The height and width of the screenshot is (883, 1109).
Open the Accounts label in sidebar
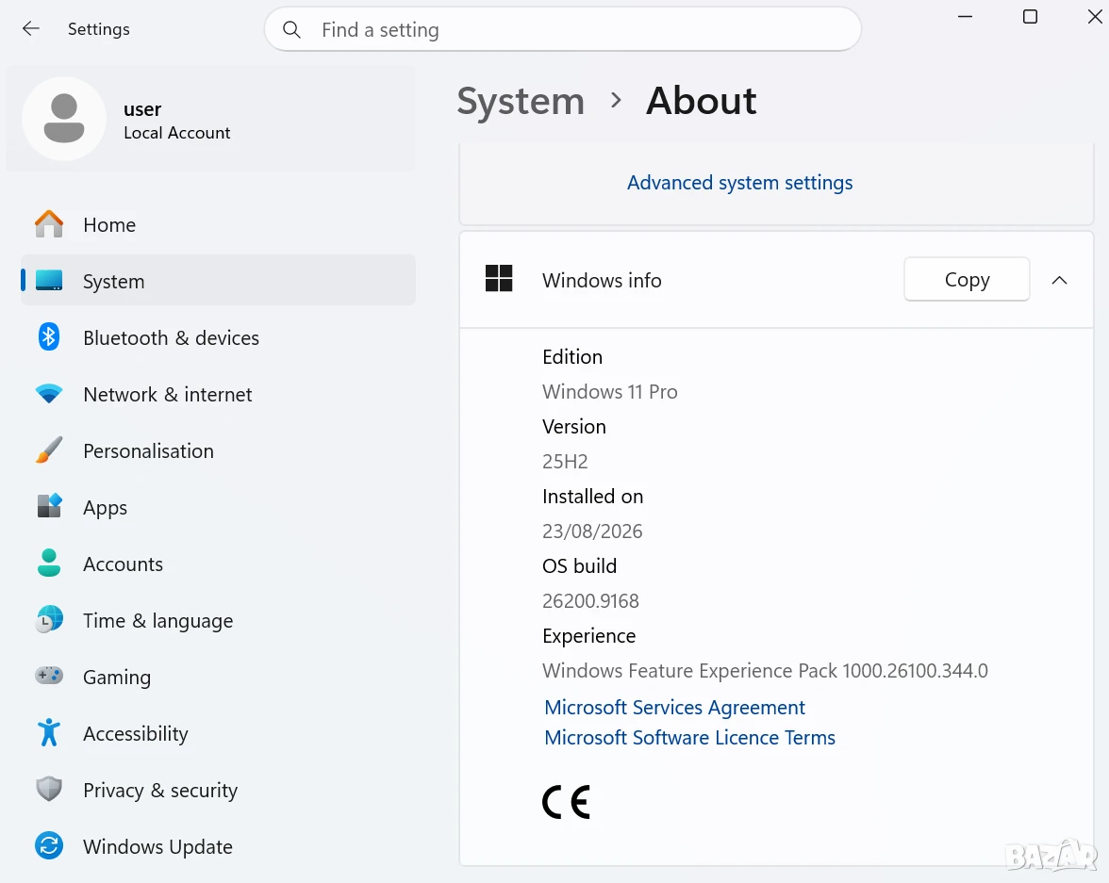123,564
